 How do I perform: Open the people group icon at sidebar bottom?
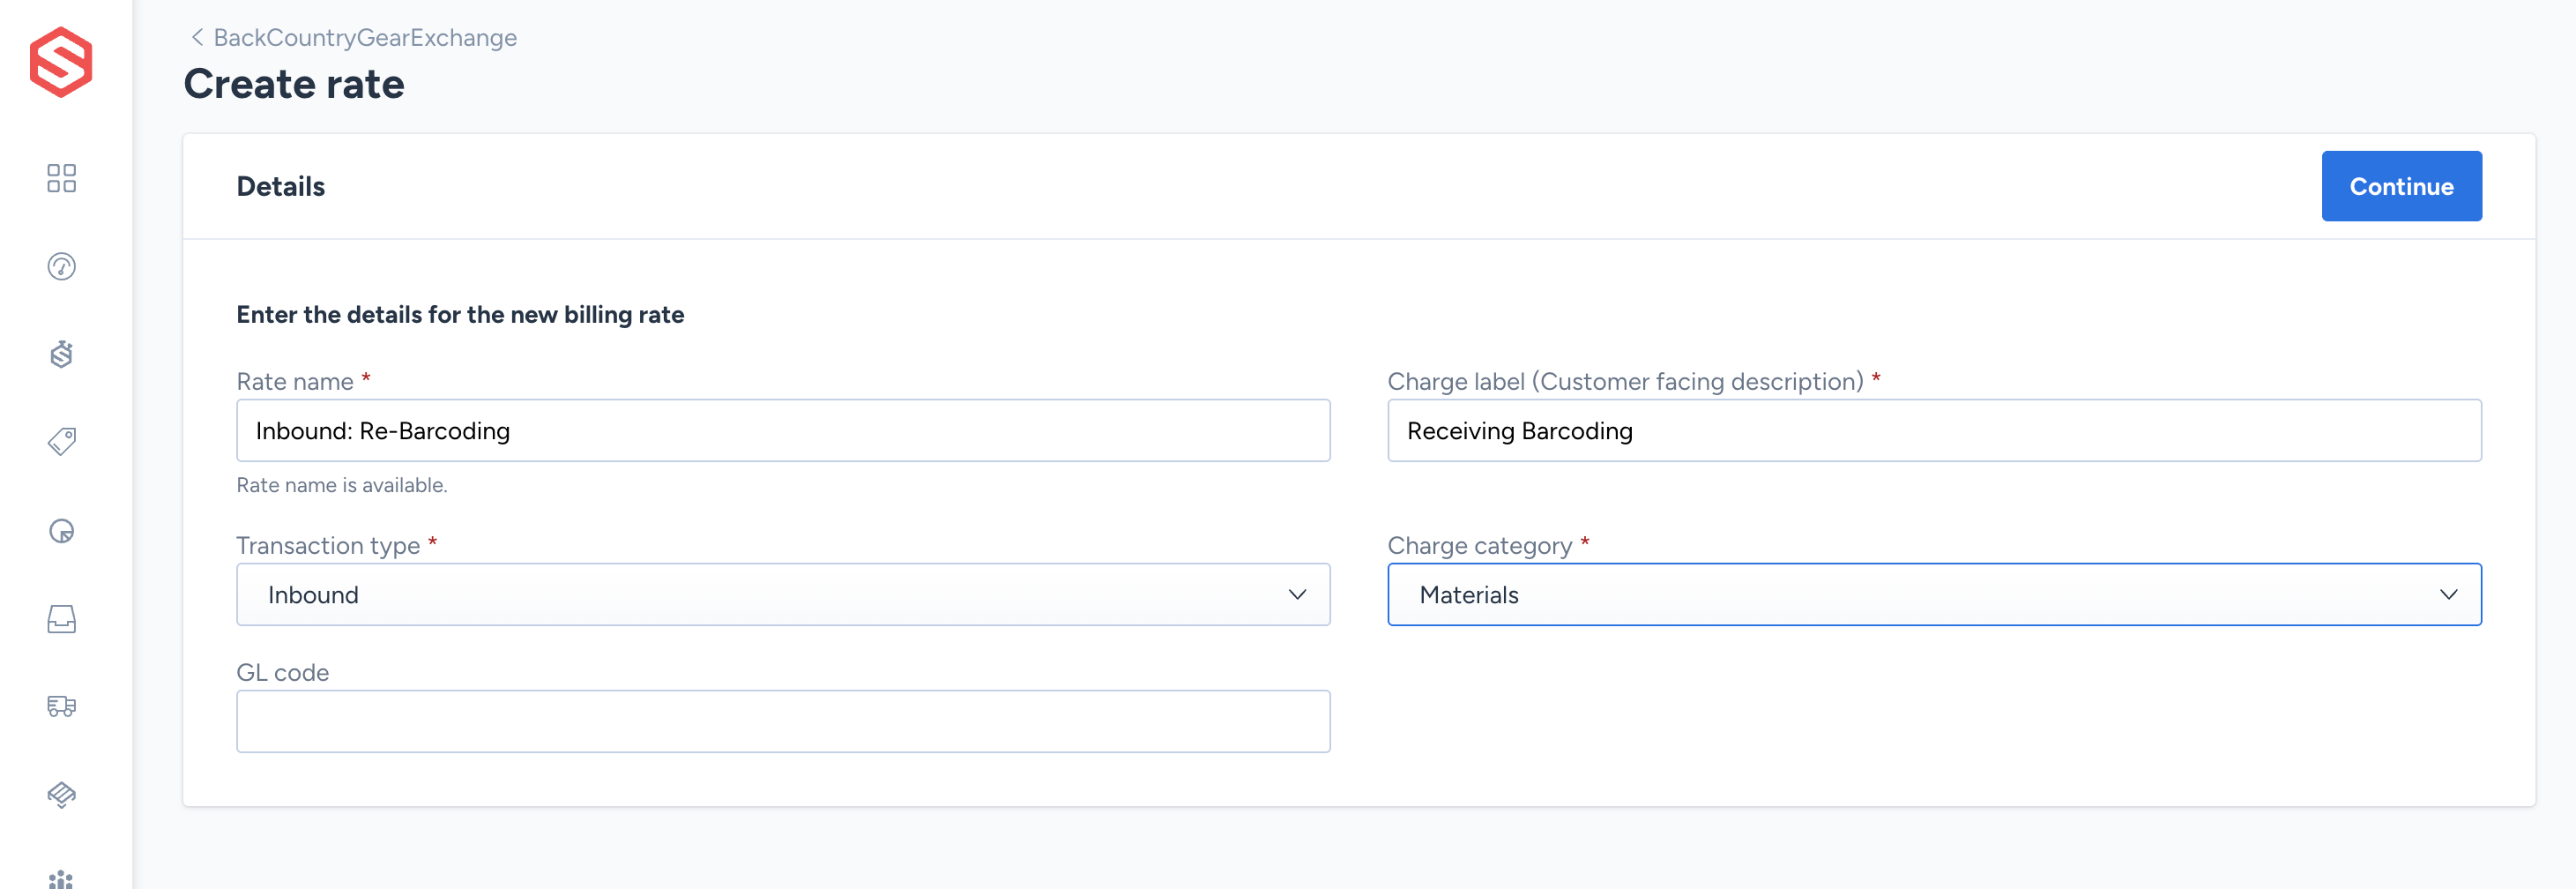[x=61, y=879]
